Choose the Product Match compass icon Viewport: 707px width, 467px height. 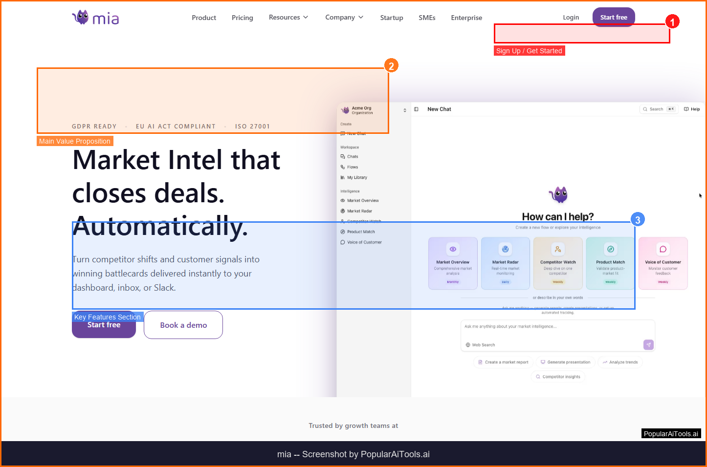pos(610,249)
